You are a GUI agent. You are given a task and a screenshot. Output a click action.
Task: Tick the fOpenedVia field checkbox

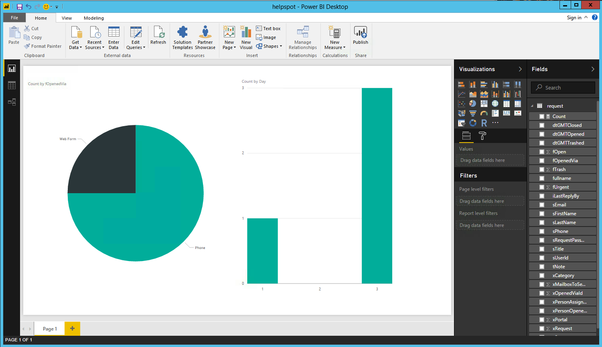(x=542, y=161)
